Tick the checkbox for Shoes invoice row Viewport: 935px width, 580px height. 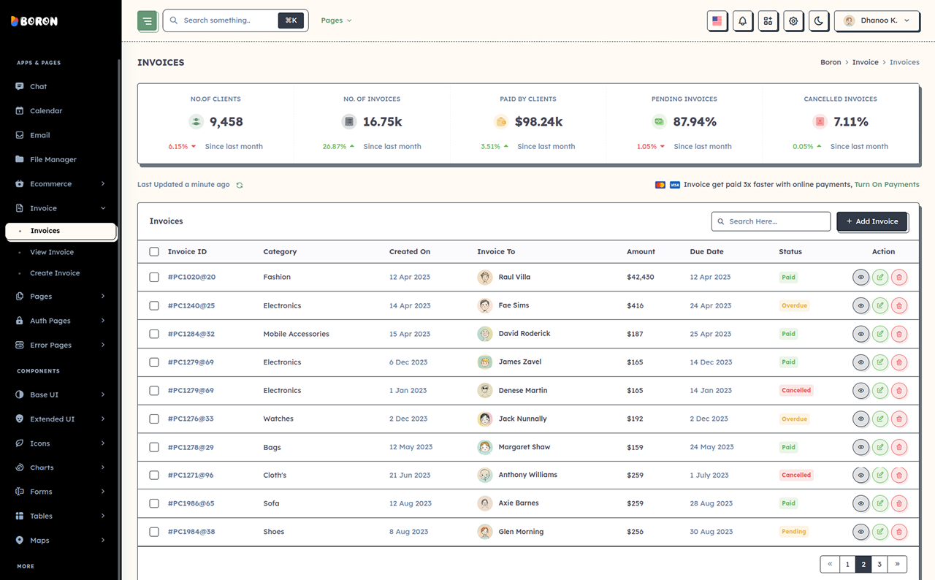[154, 532]
